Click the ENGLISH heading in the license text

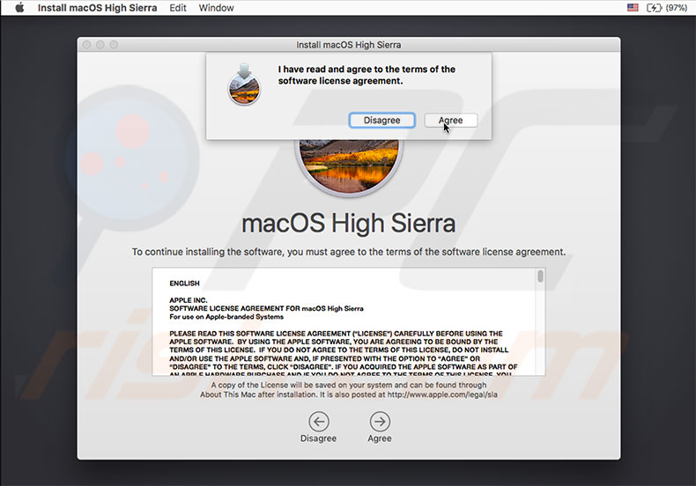184,283
